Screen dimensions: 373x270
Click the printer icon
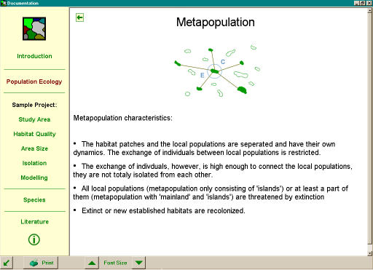34,263
